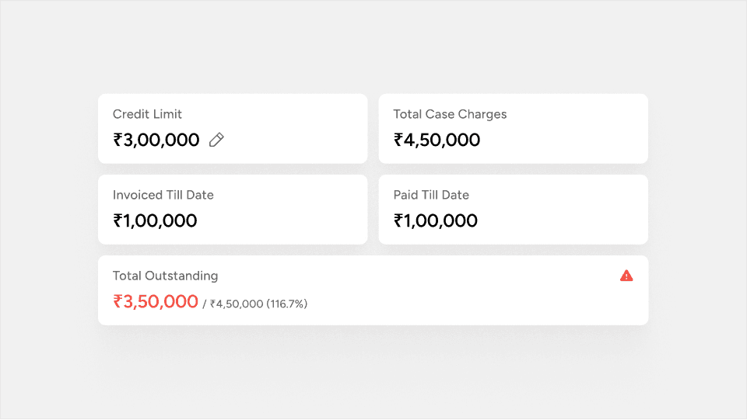Click the Total Outstanding label
This screenshot has height=420, width=747.
tap(165, 276)
